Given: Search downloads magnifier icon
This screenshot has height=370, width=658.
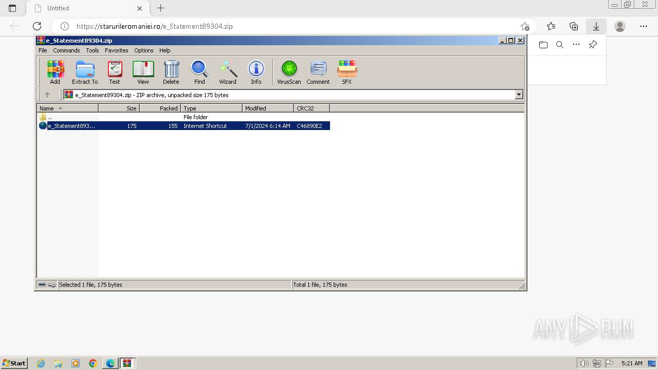Looking at the screenshot, I should tap(560, 45).
